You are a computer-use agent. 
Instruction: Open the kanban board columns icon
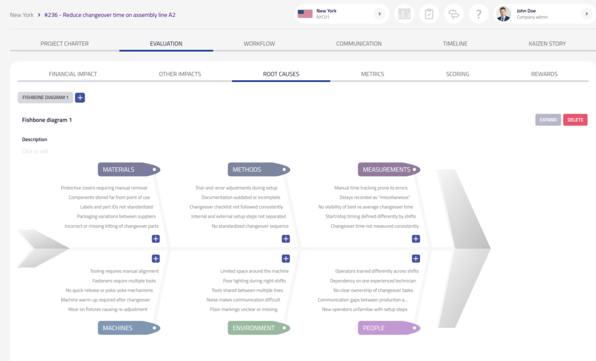click(x=404, y=14)
